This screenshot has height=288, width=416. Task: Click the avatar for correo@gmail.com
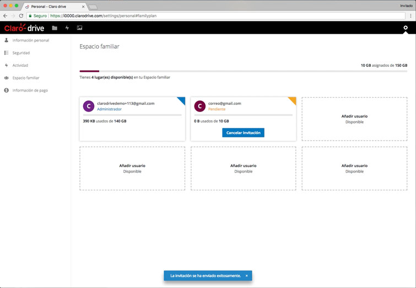tap(199, 106)
